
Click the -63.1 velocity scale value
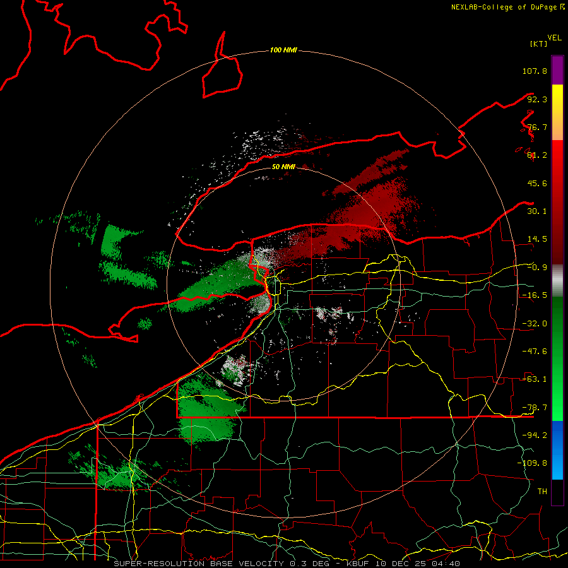[535, 379]
